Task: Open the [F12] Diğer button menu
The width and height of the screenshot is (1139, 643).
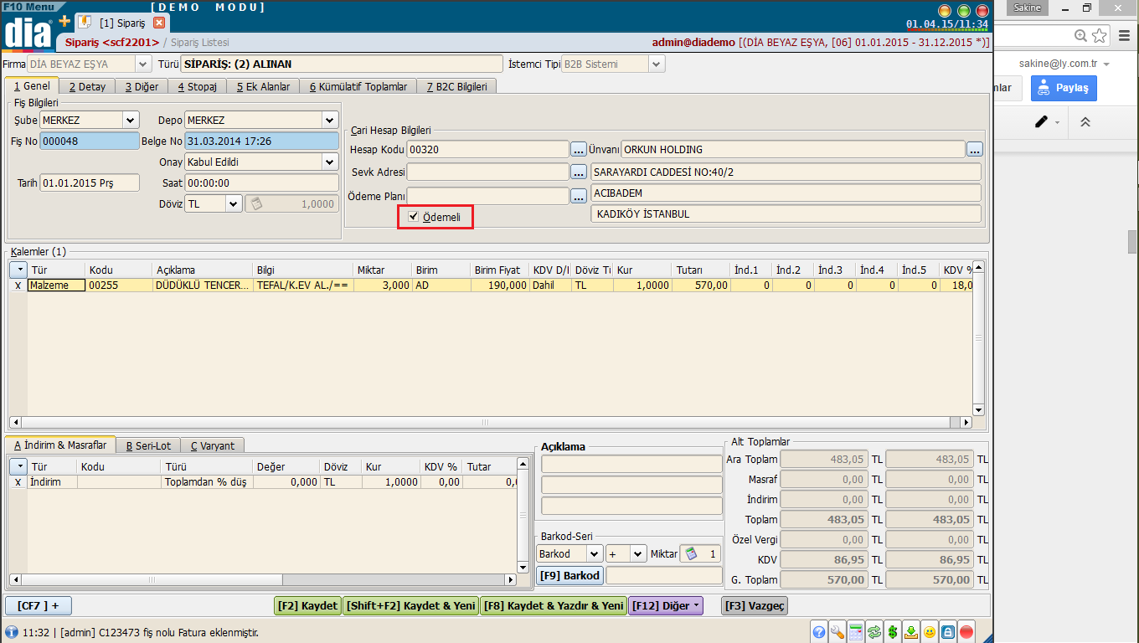Action: (666, 605)
